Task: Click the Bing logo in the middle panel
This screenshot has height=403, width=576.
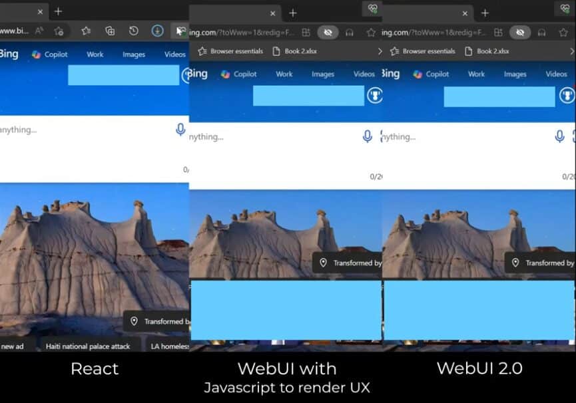Action: tap(198, 74)
